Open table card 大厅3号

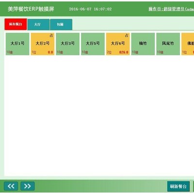(x=67, y=44)
